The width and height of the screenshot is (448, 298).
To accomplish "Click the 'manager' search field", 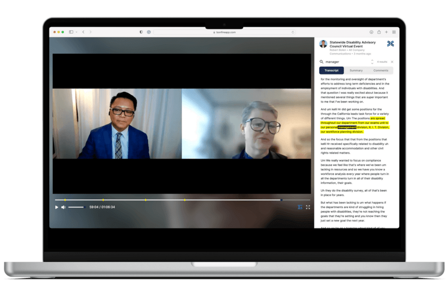I will click(x=346, y=62).
